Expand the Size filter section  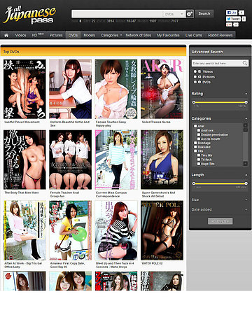pos(246,200)
